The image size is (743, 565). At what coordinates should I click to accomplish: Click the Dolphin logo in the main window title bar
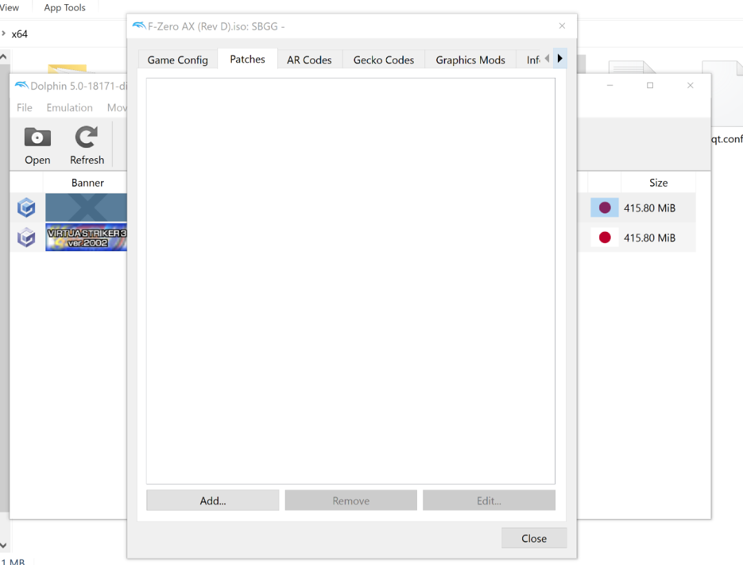pyautogui.click(x=21, y=86)
